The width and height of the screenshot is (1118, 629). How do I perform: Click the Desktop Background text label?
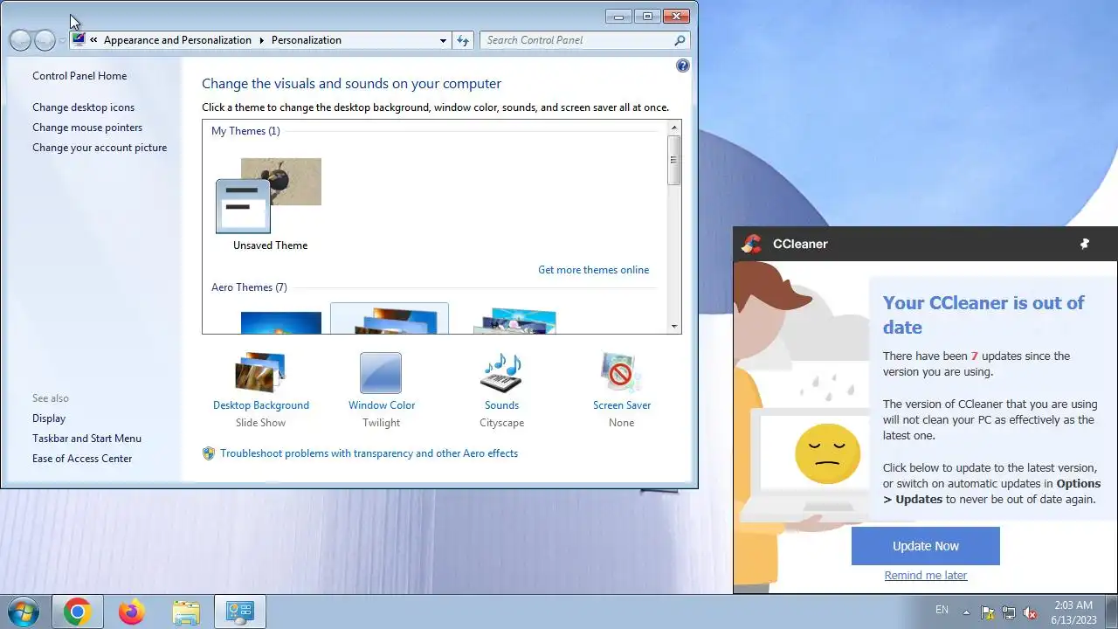(261, 405)
